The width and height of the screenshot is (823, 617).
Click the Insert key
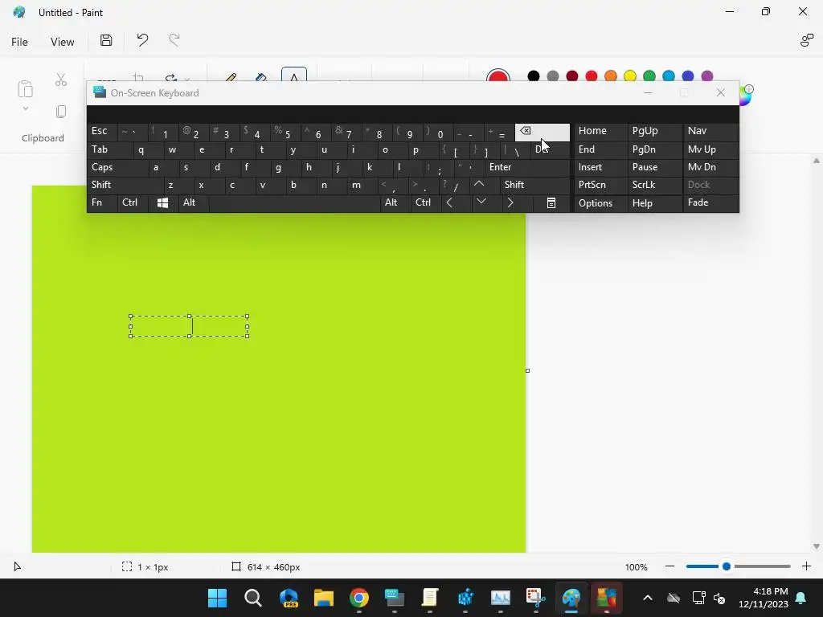pos(600,167)
